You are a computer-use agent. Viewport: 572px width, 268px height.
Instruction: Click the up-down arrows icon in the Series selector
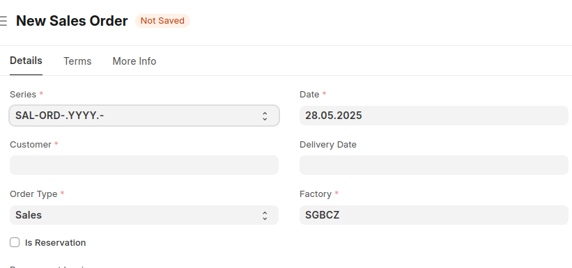click(x=265, y=116)
